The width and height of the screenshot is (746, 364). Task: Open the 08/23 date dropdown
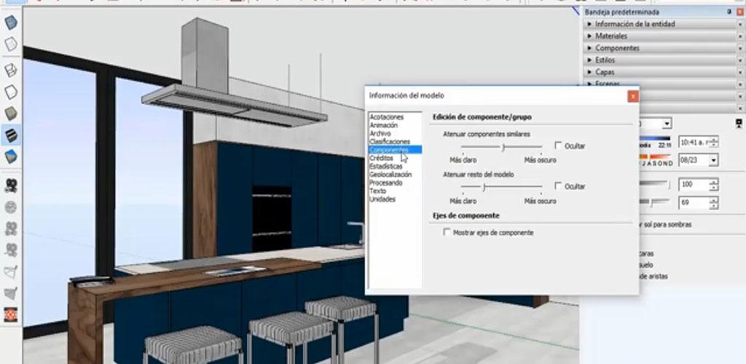pyautogui.click(x=713, y=160)
